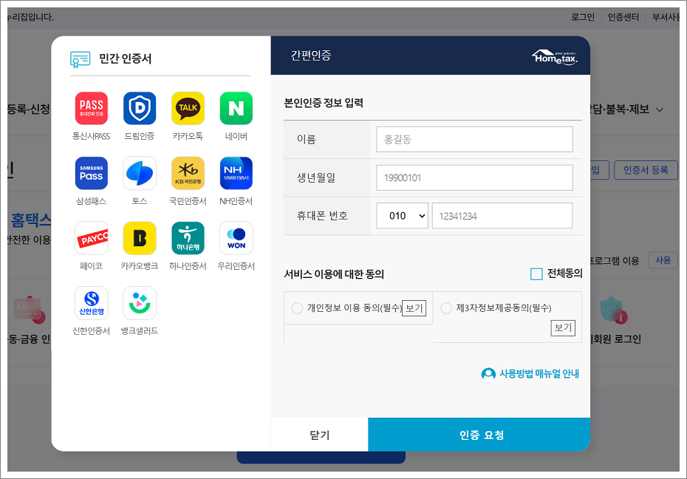Select 개인정보 이용 동의 radio button
This screenshot has width=687, height=479.
297,308
